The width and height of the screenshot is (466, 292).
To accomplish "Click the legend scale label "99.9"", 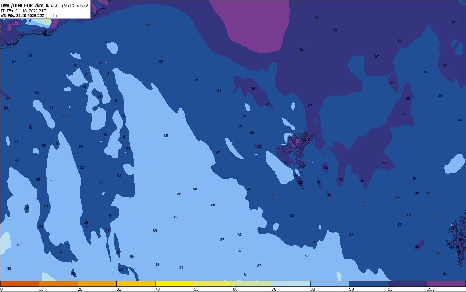I will pyautogui.click(x=431, y=289).
